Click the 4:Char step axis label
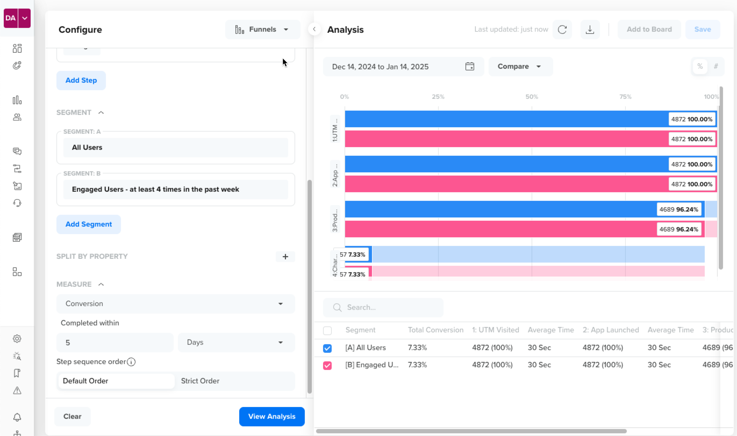The width and height of the screenshot is (737, 436). (x=335, y=264)
